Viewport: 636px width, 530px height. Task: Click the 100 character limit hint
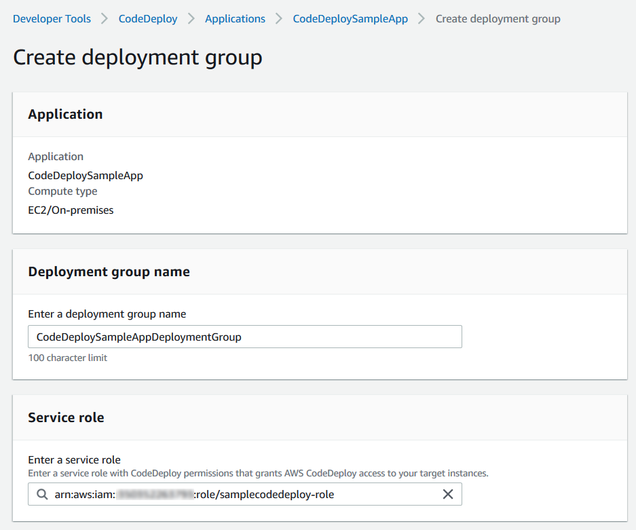[x=67, y=358]
